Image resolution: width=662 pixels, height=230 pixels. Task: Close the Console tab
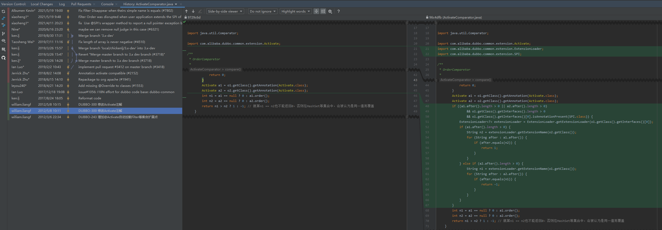click(x=116, y=4)
